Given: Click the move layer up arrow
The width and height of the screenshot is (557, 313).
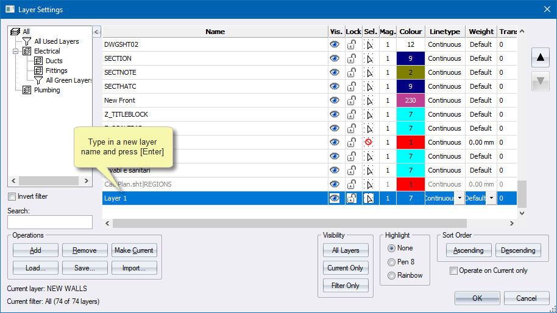Looking at the screenshot, I should click(x=540, y=58).
